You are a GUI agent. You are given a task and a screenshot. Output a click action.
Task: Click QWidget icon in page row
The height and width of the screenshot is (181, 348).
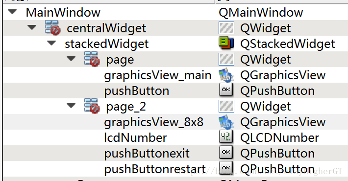pyautogui.click(x=226, y=59)
